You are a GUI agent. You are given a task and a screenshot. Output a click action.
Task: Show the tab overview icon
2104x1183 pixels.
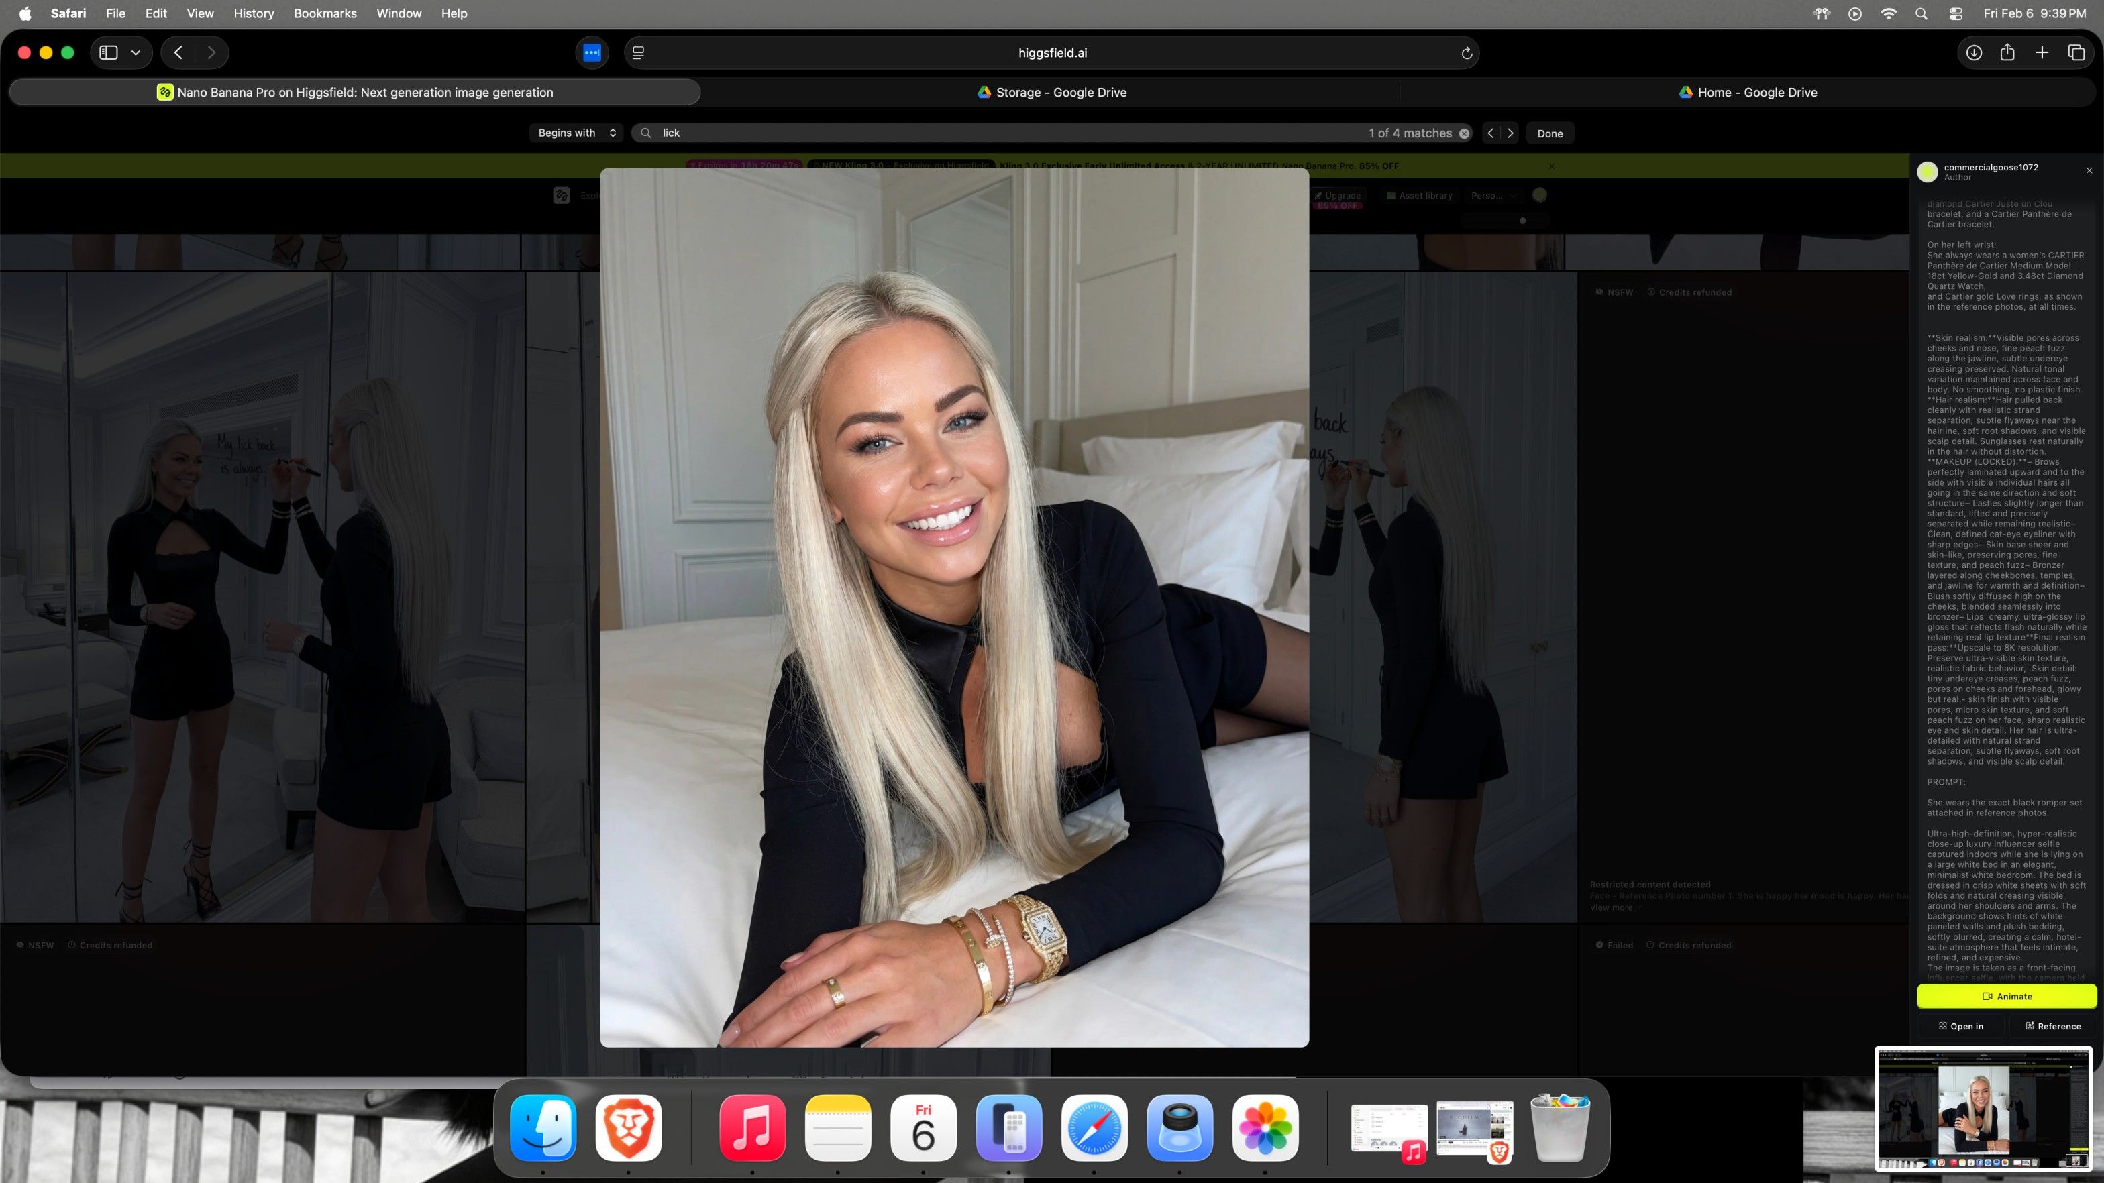tap(2076, 52)
